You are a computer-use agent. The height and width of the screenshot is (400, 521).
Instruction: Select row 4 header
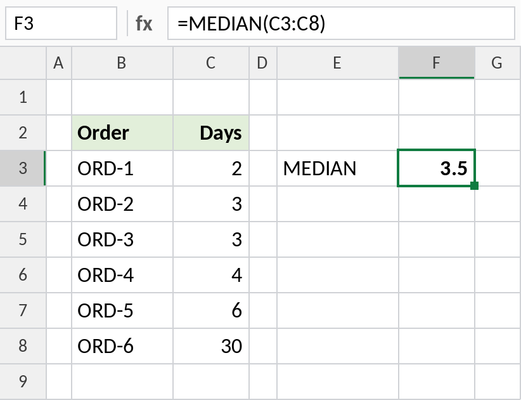coord(23,204)
